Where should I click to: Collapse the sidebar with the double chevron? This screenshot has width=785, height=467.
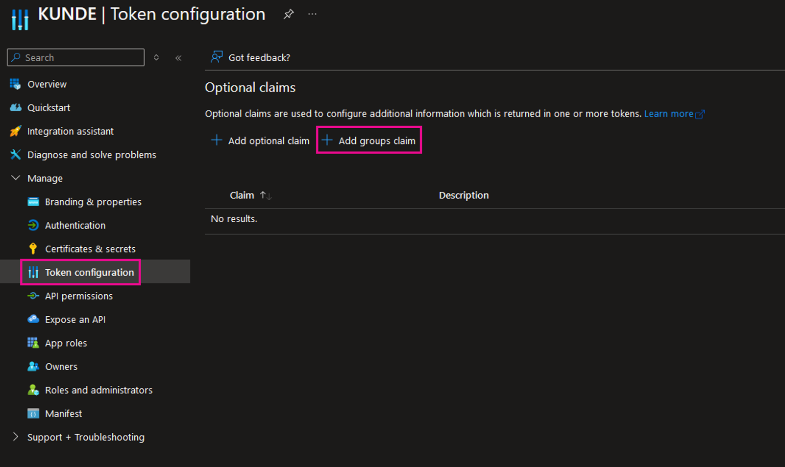point(178,58)
